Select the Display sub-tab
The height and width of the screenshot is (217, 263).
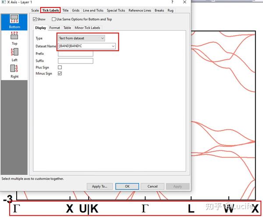click(x=40, y=28)
